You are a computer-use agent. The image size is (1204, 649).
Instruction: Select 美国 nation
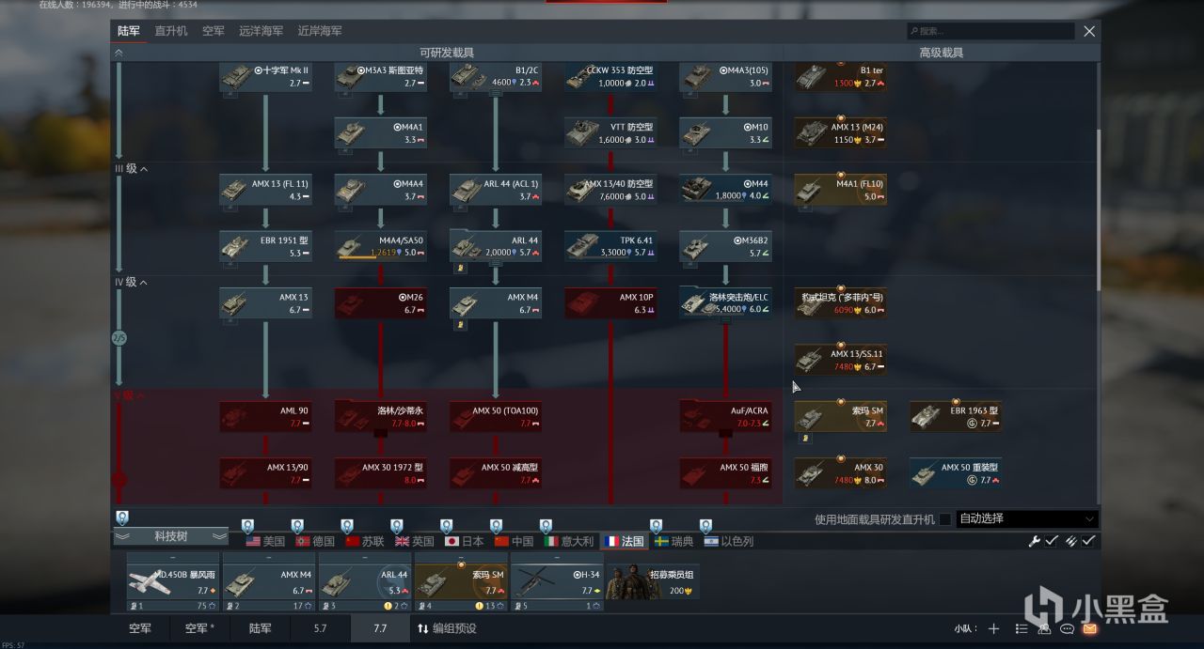coord(265,541)
